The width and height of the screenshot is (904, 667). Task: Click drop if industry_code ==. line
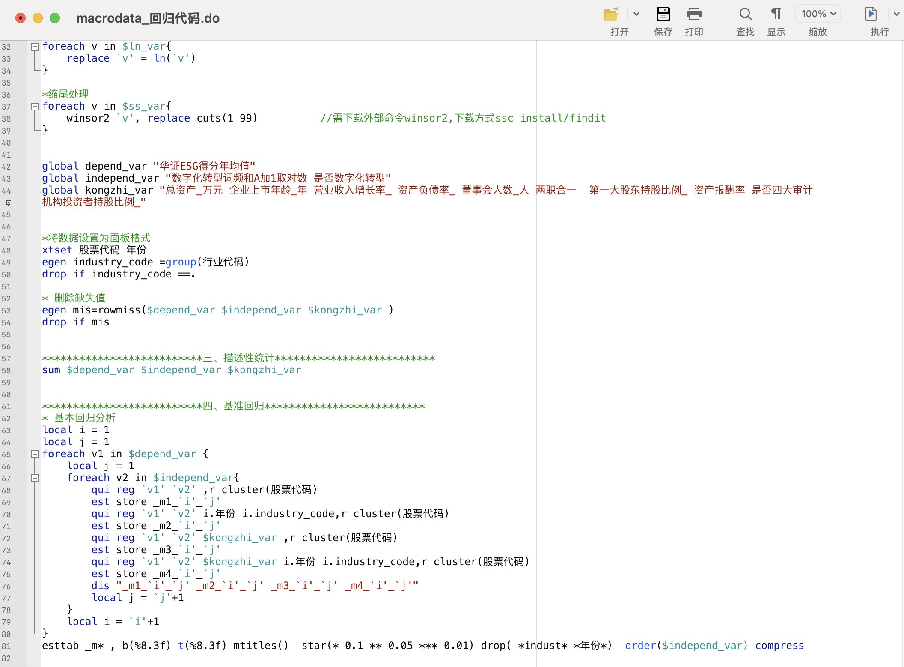119,274
